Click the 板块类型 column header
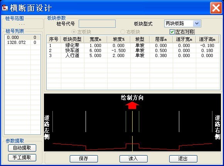This screenshot has height=166, width=224. (72, 39)
